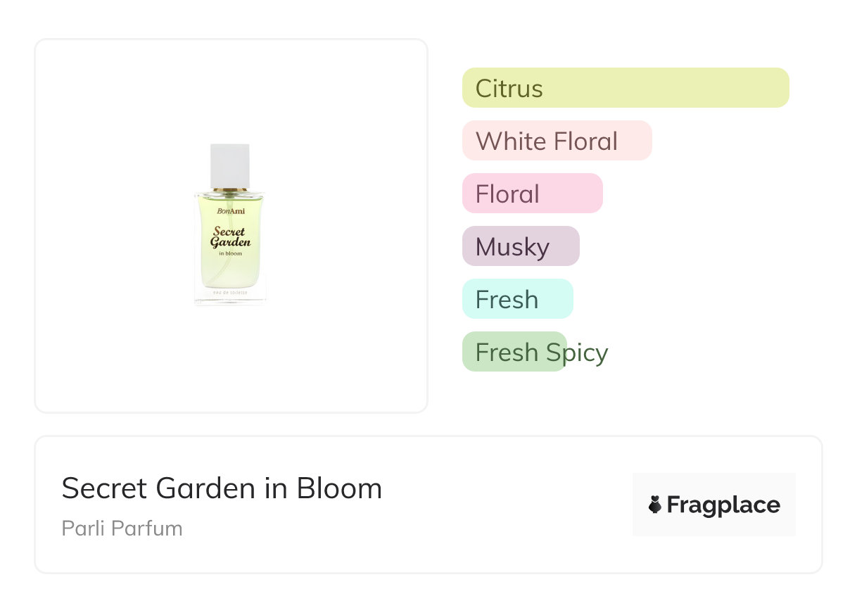Image resolution: width=857 pixels, height=608 pixels.
Task: Click the Parli Parfum brand name
Action: point(122,528)
